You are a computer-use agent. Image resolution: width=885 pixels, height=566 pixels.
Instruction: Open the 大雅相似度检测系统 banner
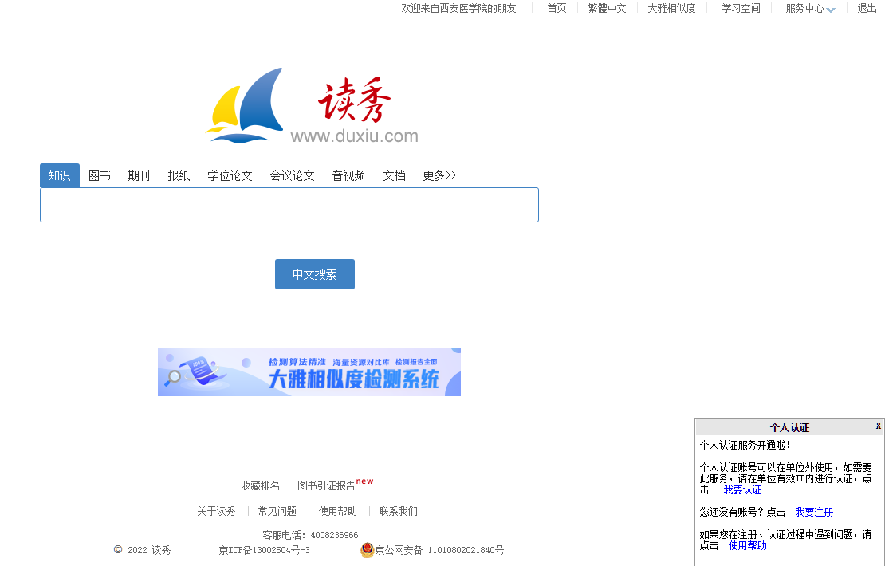click(x=309, y=372)
